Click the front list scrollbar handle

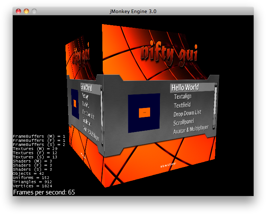215,100
